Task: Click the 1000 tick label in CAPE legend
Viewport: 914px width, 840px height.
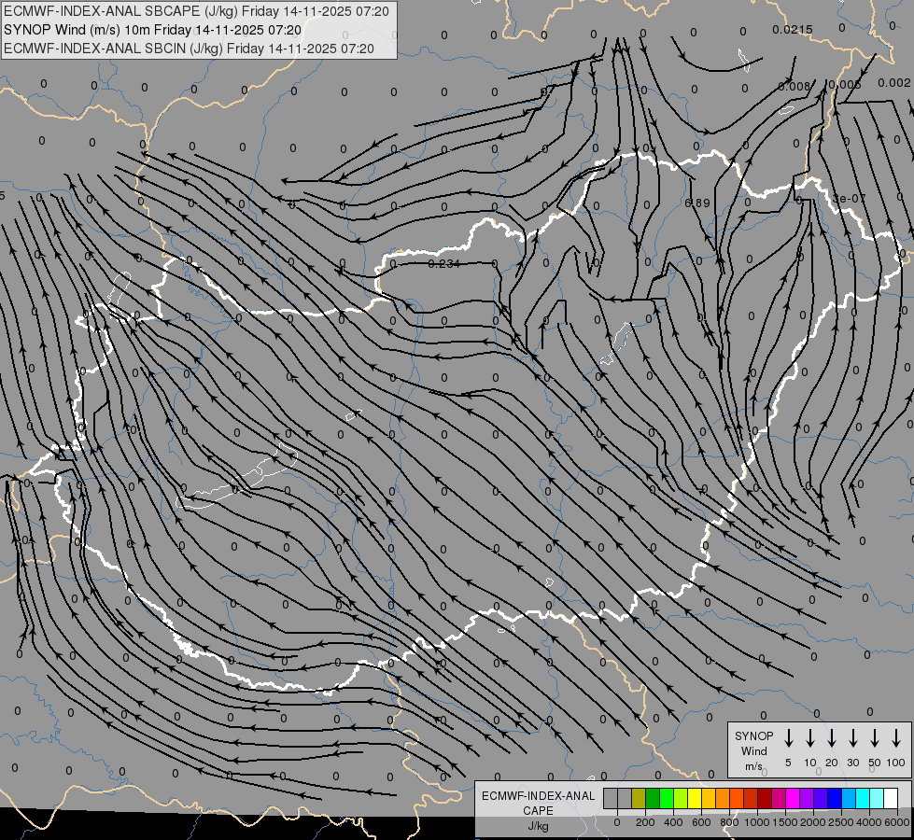Action: click(x=757, y=822)
